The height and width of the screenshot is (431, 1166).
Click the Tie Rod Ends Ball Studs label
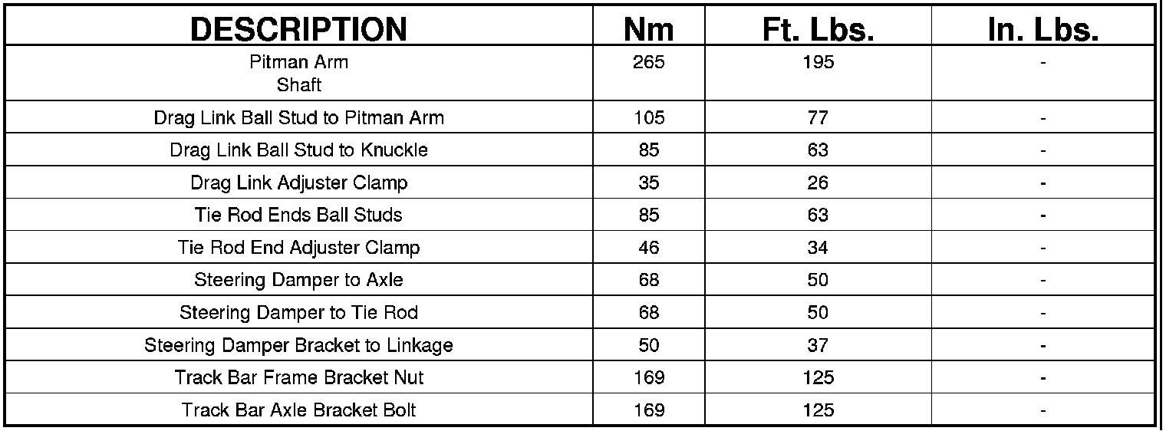tap(298, 215)
